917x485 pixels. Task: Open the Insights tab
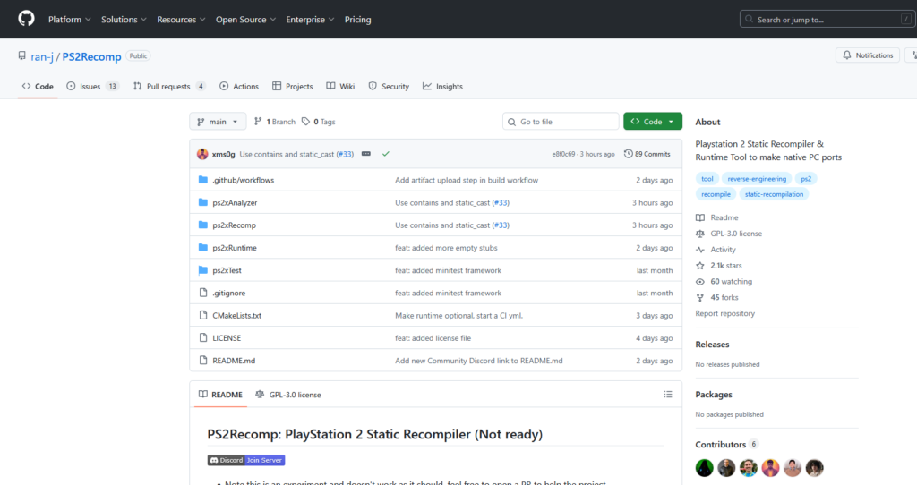[x=442, y=86]
